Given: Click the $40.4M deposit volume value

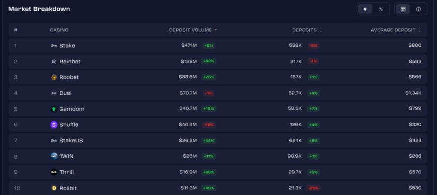Looking at the screenshot, I should pos(188,125).
